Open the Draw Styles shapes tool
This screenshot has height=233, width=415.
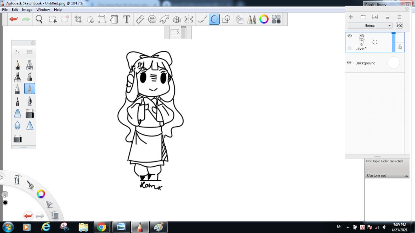click(226, 19)
